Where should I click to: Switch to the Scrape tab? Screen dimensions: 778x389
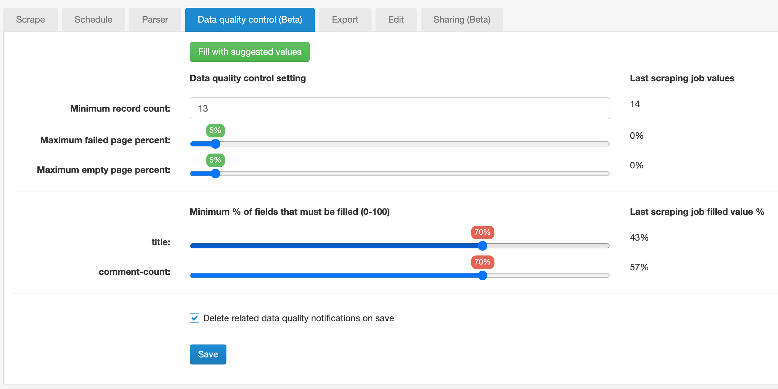click(x=31, y=19)
